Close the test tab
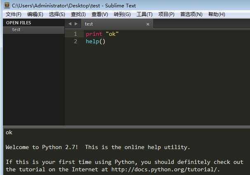This screenshot has height=175, width=250. point(148,24)
